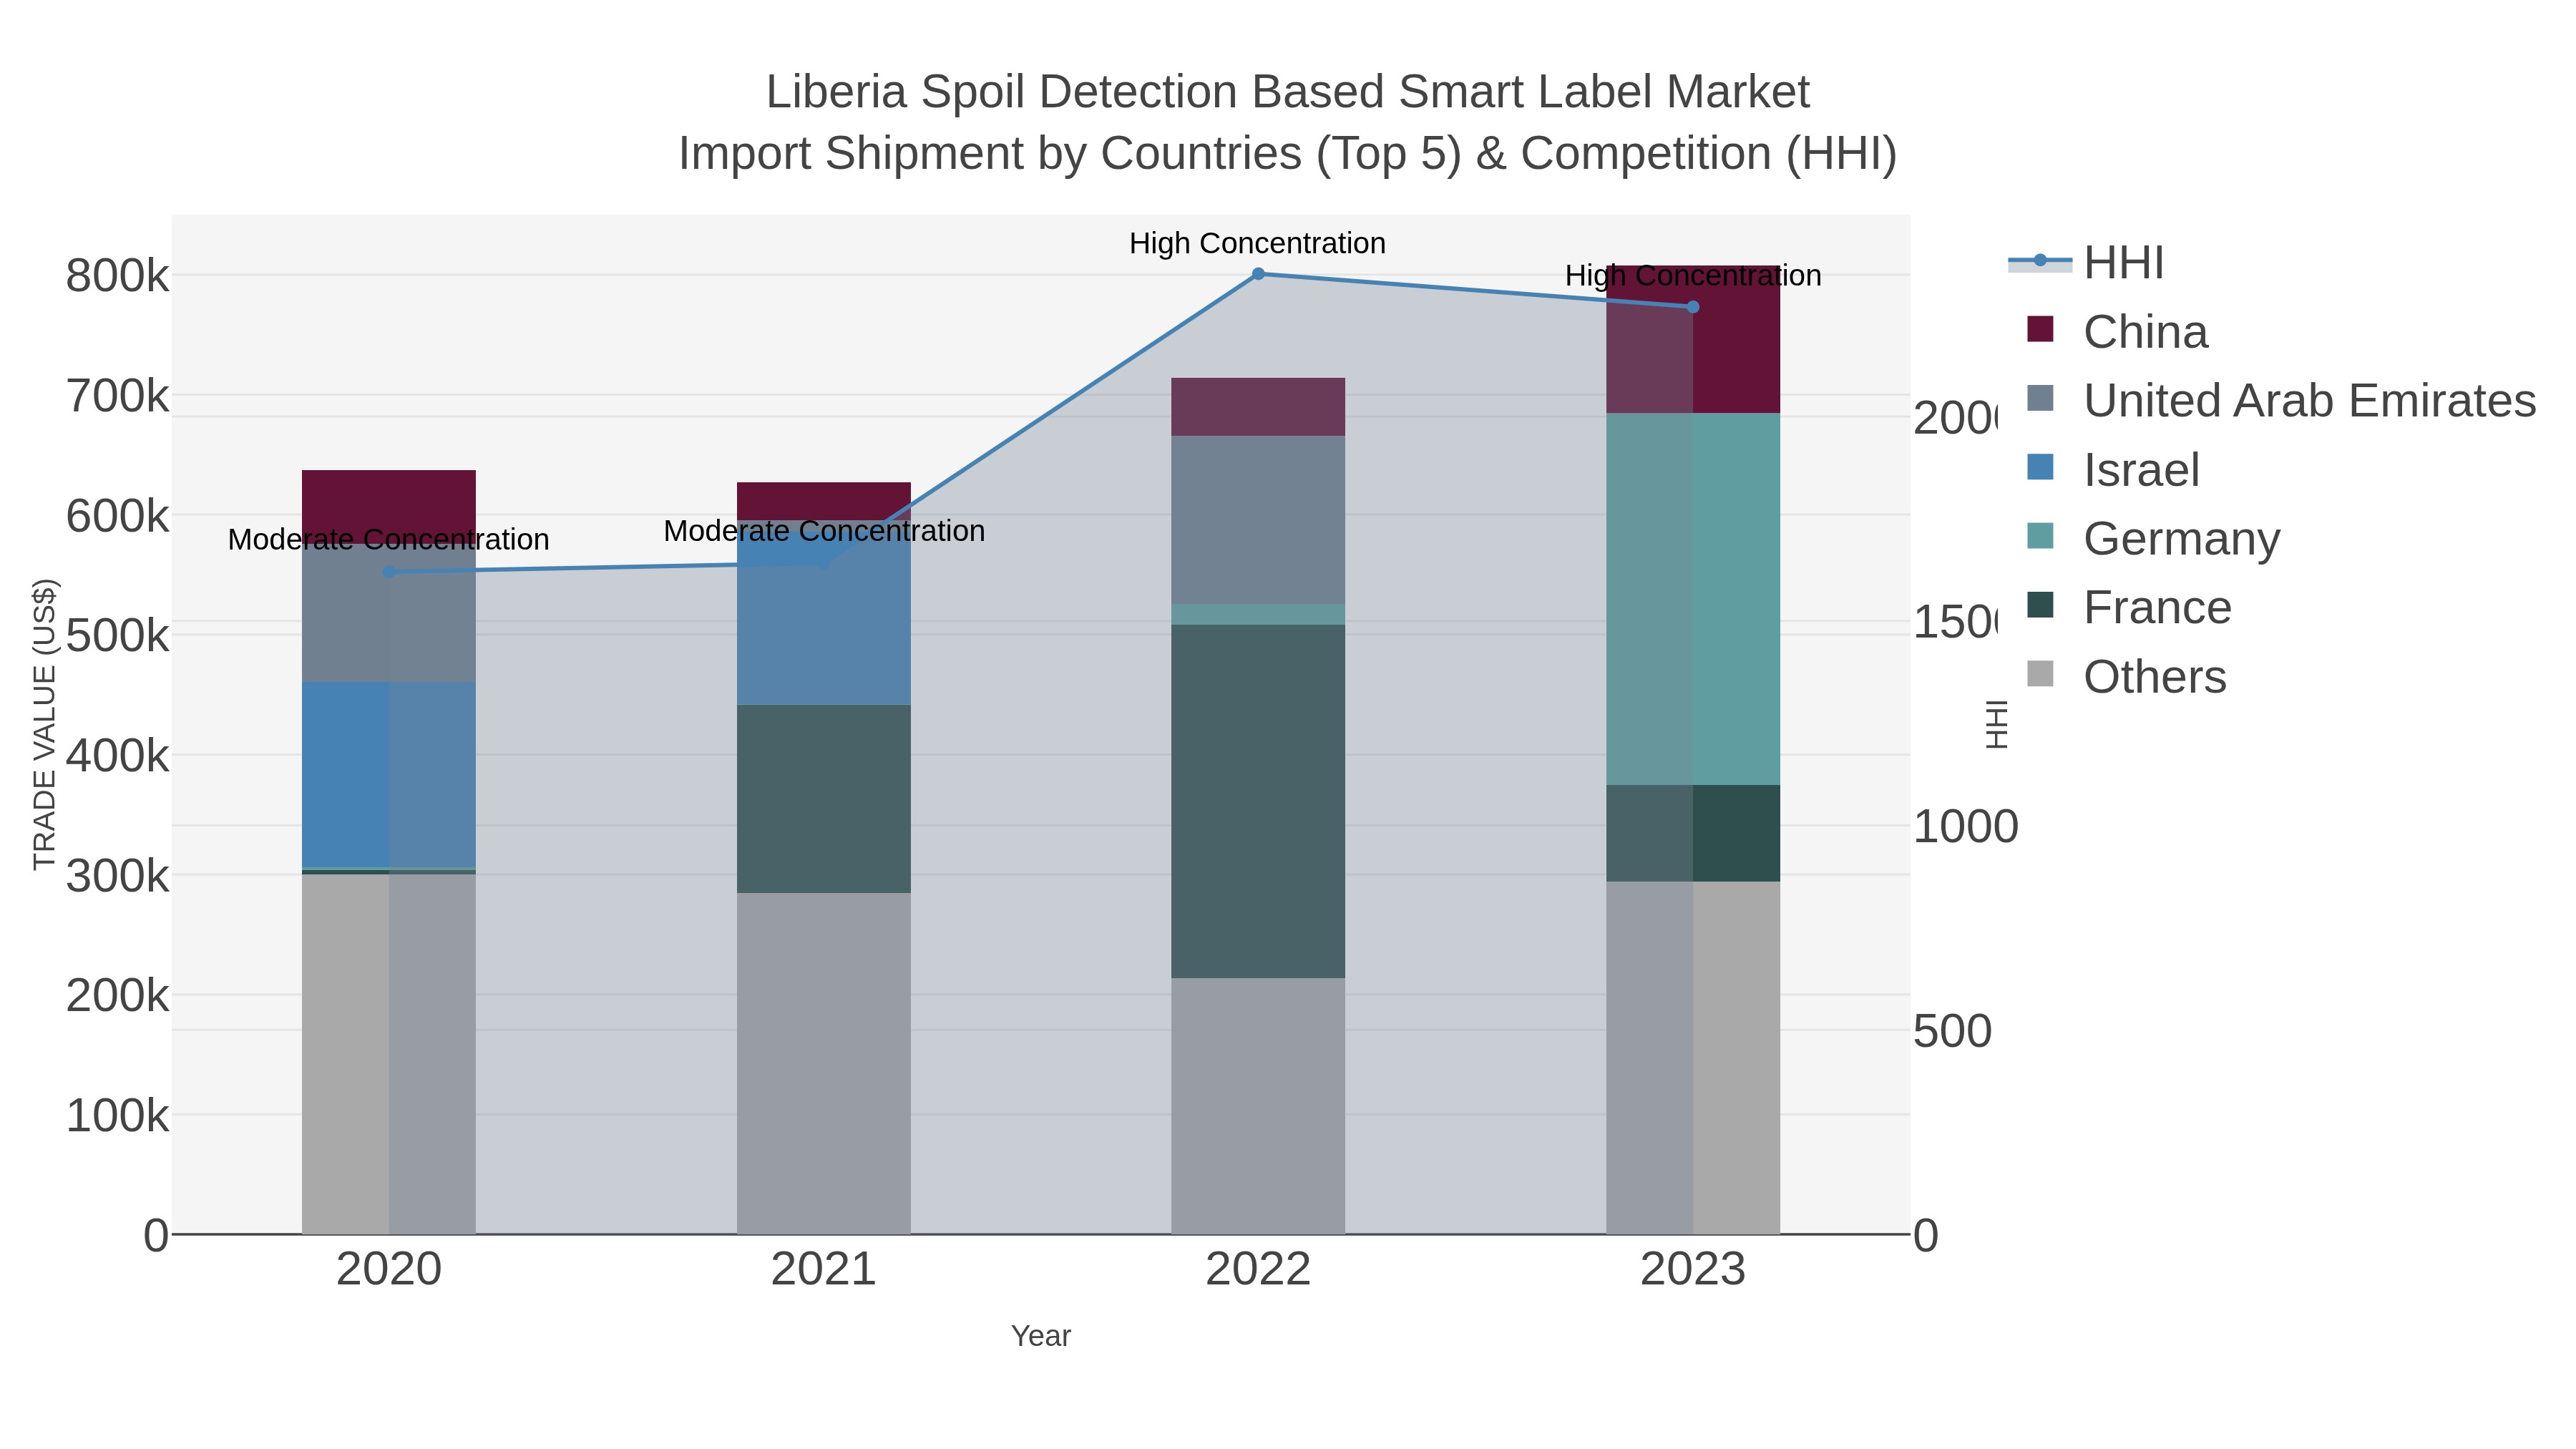The width and height of the screenshot is (2576, 1449).
Task: Click the vertical HHI right axis title
Action: coord(1996,724)
